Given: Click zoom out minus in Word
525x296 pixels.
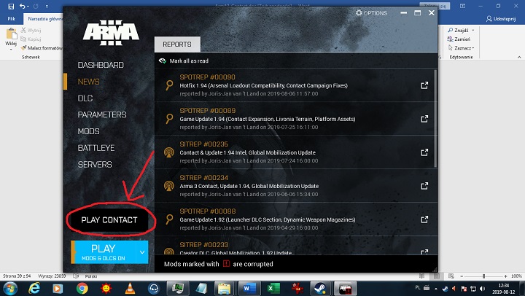Looking at the screenshot, I should pos(462,276).
